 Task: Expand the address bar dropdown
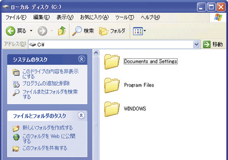(x=196, y=44)
